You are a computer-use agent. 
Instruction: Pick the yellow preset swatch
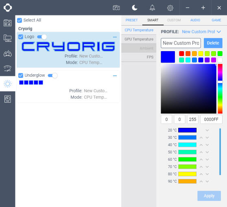click(x=201, y=54)
